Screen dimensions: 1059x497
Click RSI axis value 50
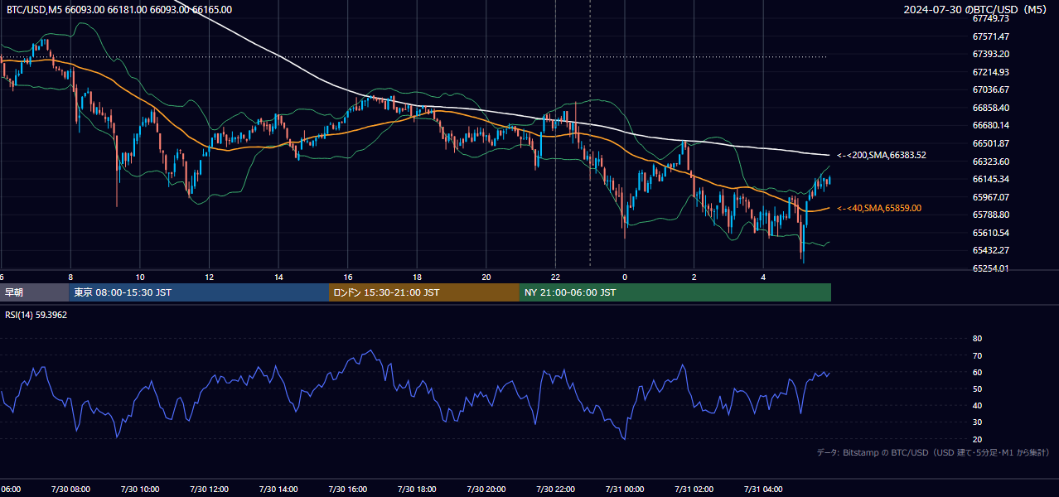(x=978, y=388)
